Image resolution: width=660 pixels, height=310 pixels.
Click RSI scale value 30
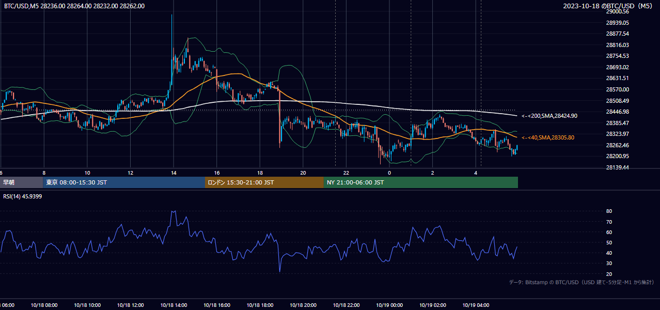[609, 263]
